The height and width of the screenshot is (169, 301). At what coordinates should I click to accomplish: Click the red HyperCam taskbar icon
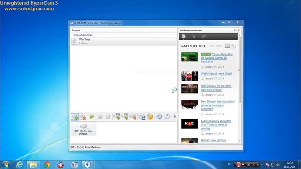[61, 165]
